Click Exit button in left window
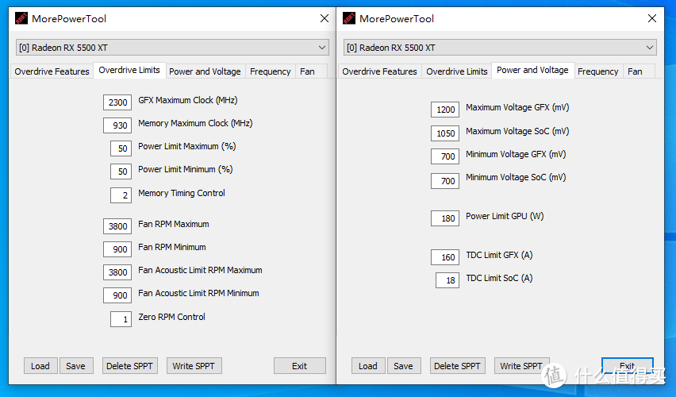 pos(300,366)
